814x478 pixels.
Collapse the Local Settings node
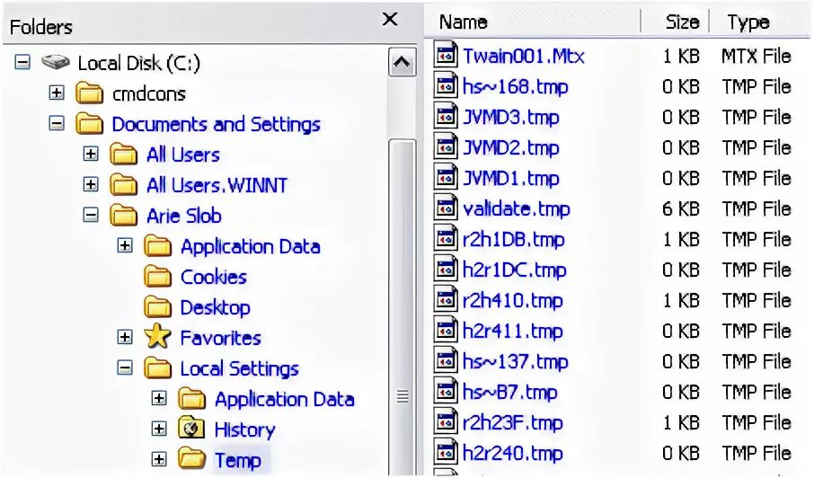pos(125,368)
